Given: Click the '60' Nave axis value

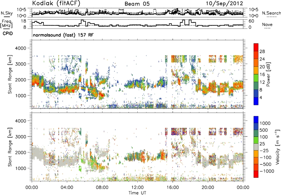Looking at the screenshot, I should point(251,21).
